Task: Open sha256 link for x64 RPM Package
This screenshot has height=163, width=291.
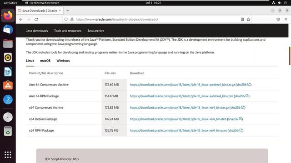Action: click(x=236, y=130)
